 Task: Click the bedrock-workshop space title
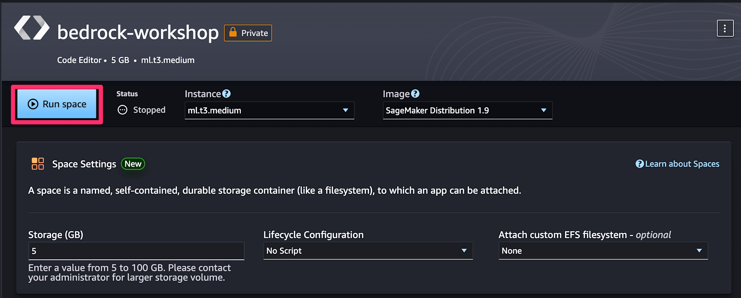pos(138,33)
